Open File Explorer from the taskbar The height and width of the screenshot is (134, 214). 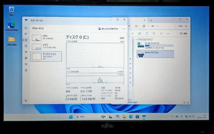(124, 117)
